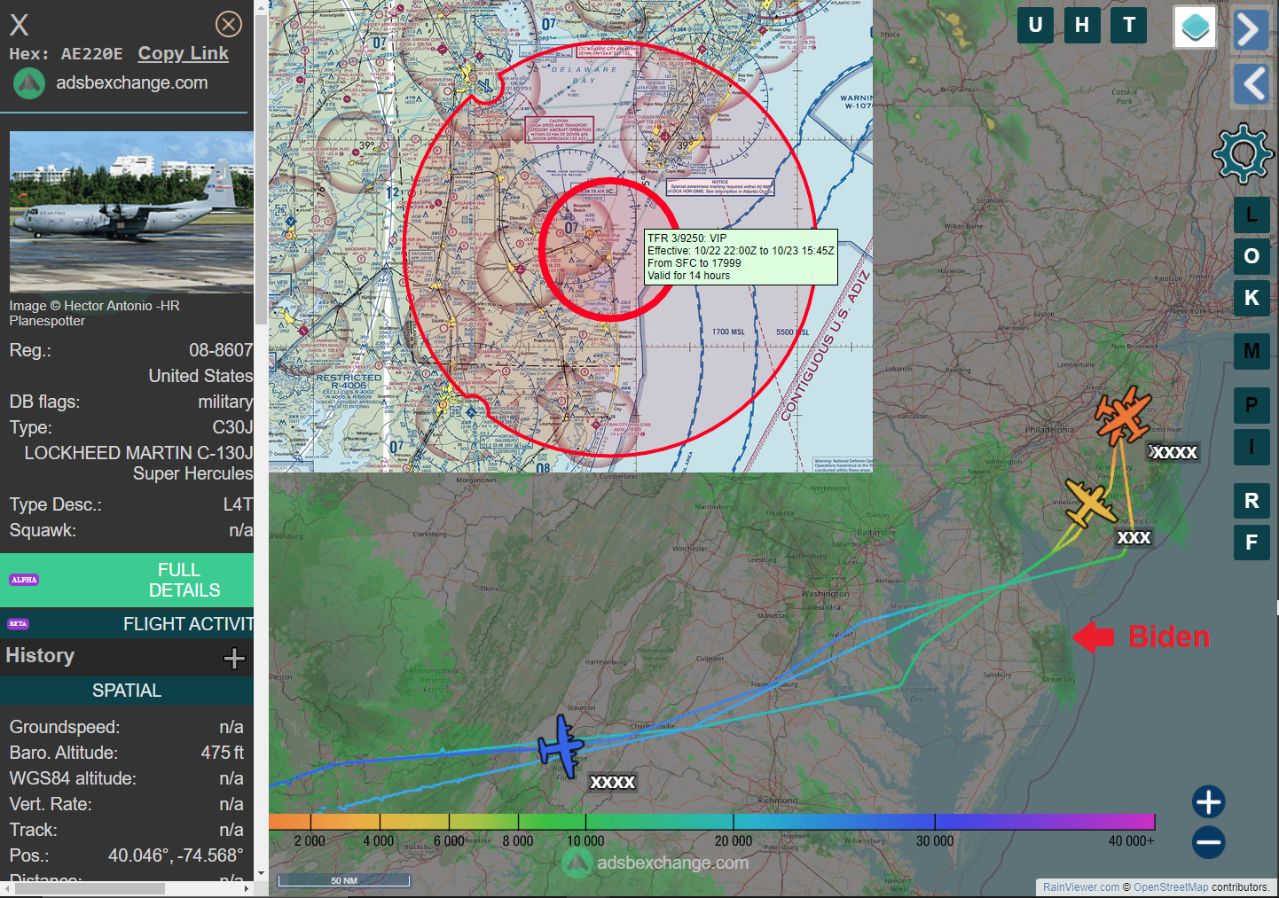
Task: Open the C-130J aircraft photo
Action: (131, 212)
